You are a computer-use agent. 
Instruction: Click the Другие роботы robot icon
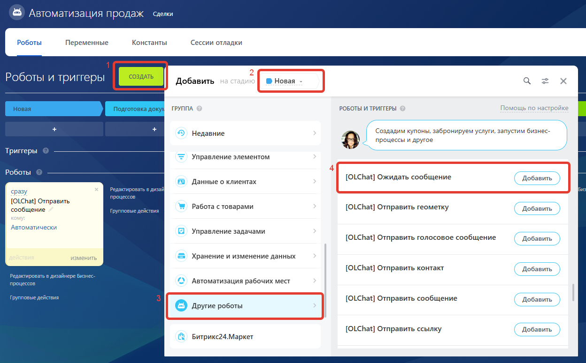click(x=181, y=306)
